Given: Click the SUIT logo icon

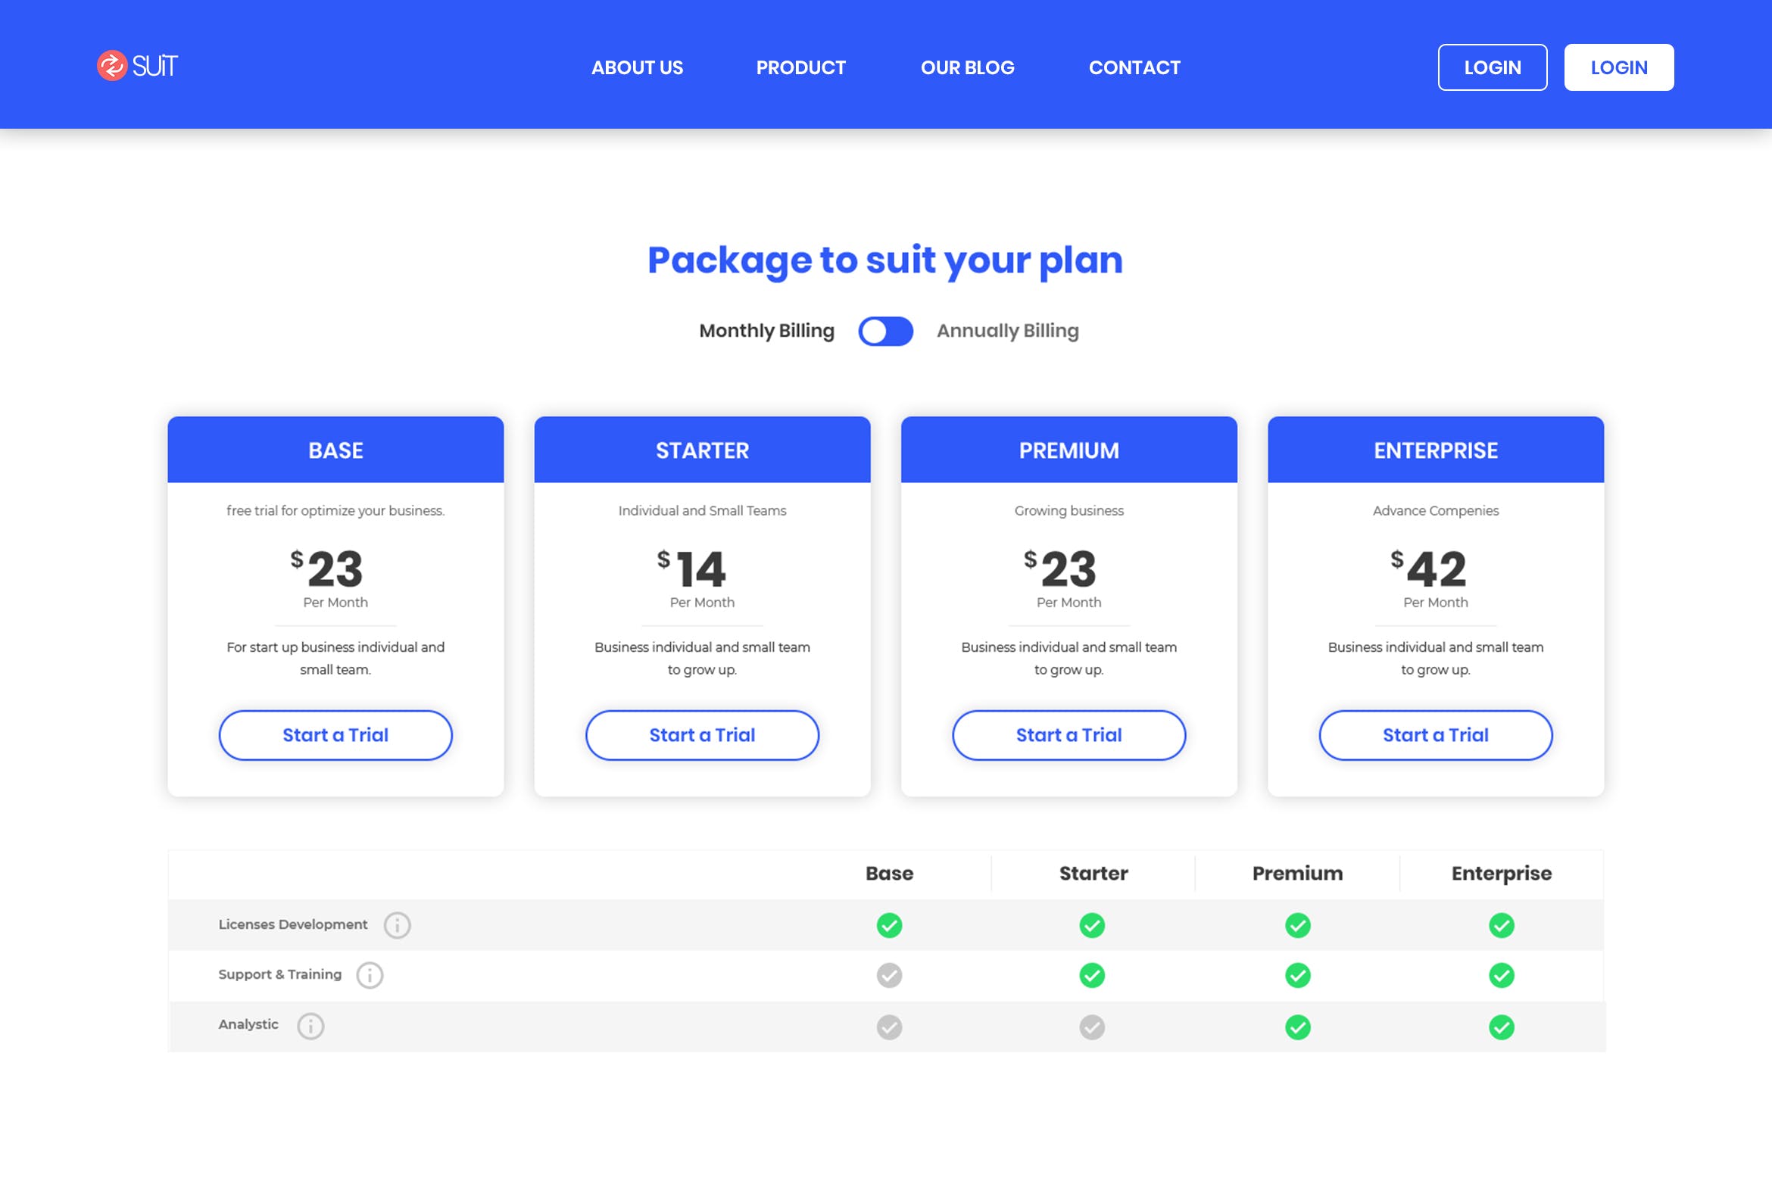Looking at the screenshot, I should point(111,67).
